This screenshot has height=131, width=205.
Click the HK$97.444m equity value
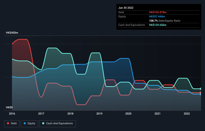click(157, 16)
